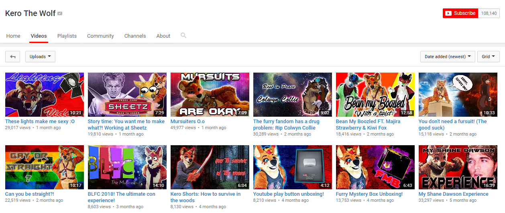Screen dimensions: 505x213
Task: Open the BLFC The Musical thumbnail
Action: point(127,167)
